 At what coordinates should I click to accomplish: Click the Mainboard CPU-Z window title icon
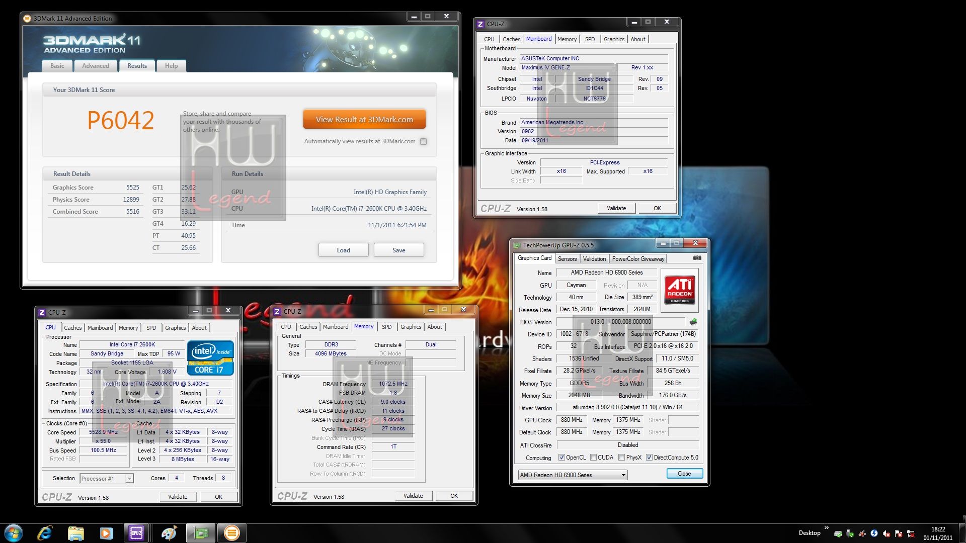[x=480, y=24]
